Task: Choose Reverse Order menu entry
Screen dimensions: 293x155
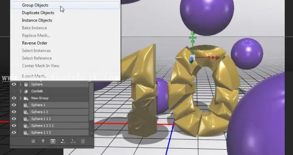Action: (x=34, y=43)
